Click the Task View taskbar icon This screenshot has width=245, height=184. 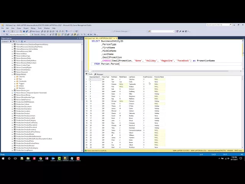pyautogui.click(x=15, y=158)
